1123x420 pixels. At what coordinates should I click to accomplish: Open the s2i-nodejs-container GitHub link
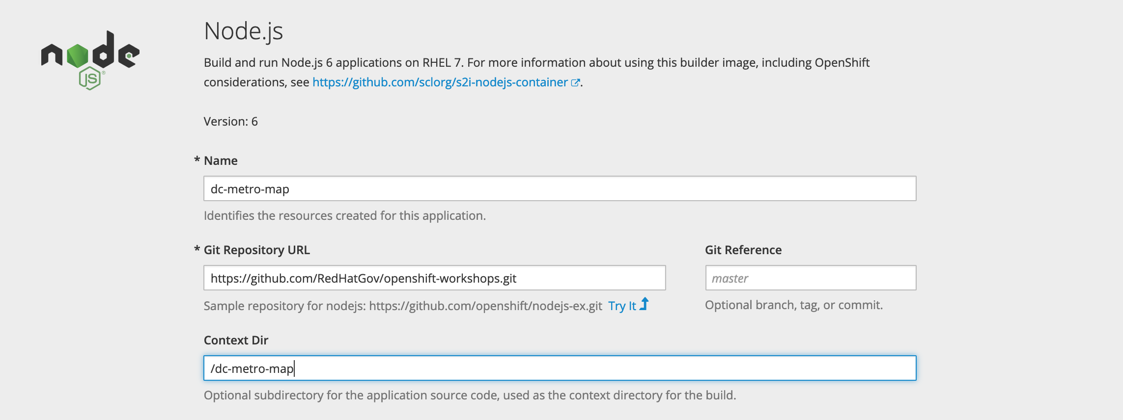click(440, 82)
